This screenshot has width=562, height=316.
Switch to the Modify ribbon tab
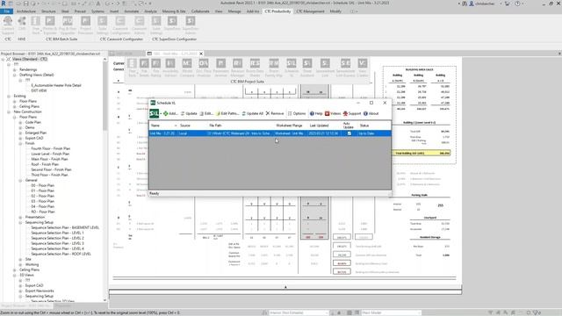(335, 11)
